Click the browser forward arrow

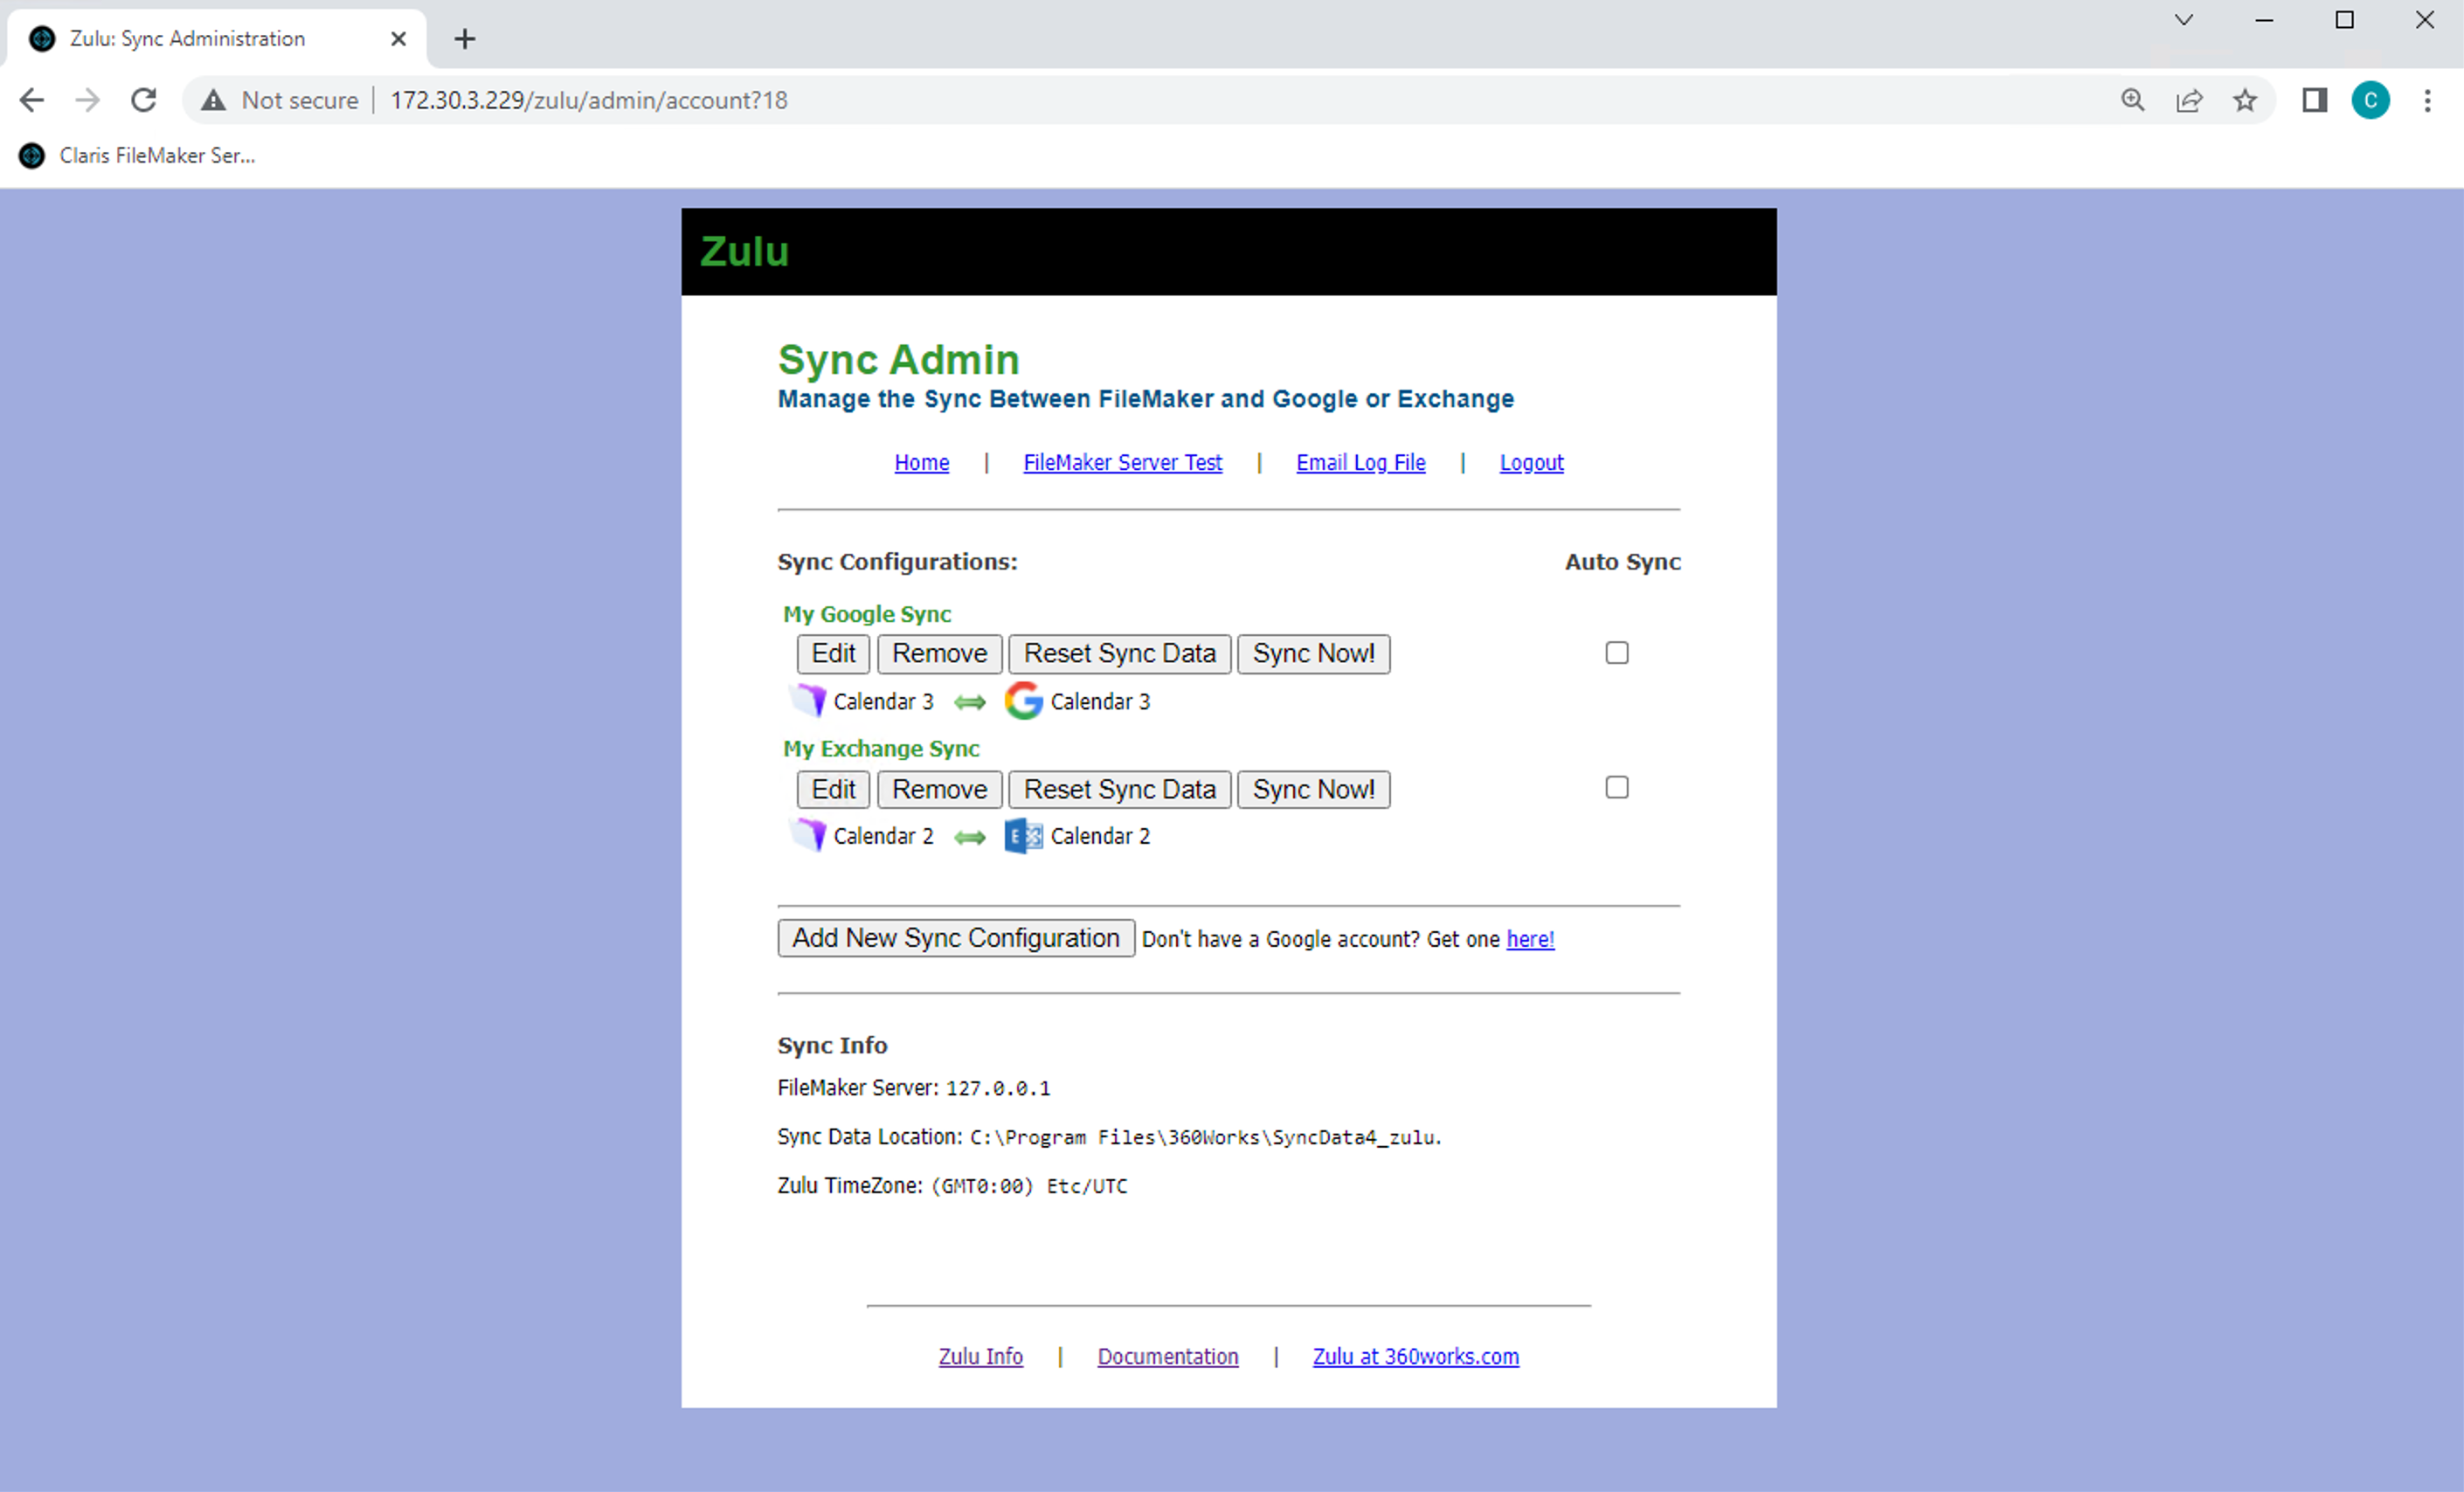pyautogui.click(x=88, y=100)
